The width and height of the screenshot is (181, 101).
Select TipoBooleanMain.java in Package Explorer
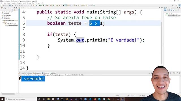(x=12, y=26)
